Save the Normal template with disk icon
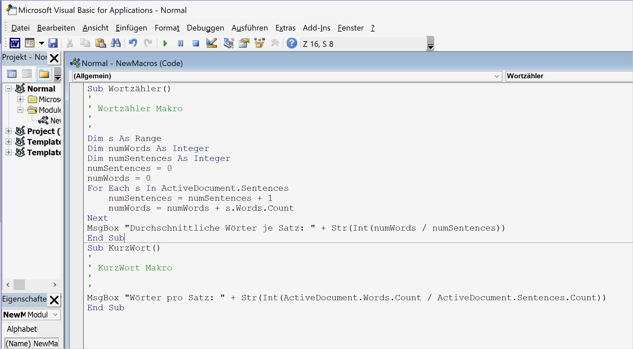This screenshot has height=349, width=633. pos(53,43)
